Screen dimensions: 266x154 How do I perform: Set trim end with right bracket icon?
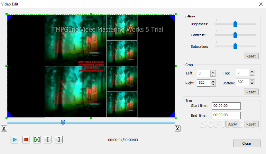tap(59, 140)
